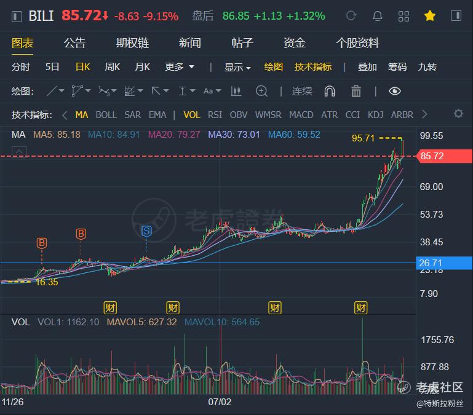Click the last 财 earnings marker
473x415 pixels.
[x=361, y=307]
